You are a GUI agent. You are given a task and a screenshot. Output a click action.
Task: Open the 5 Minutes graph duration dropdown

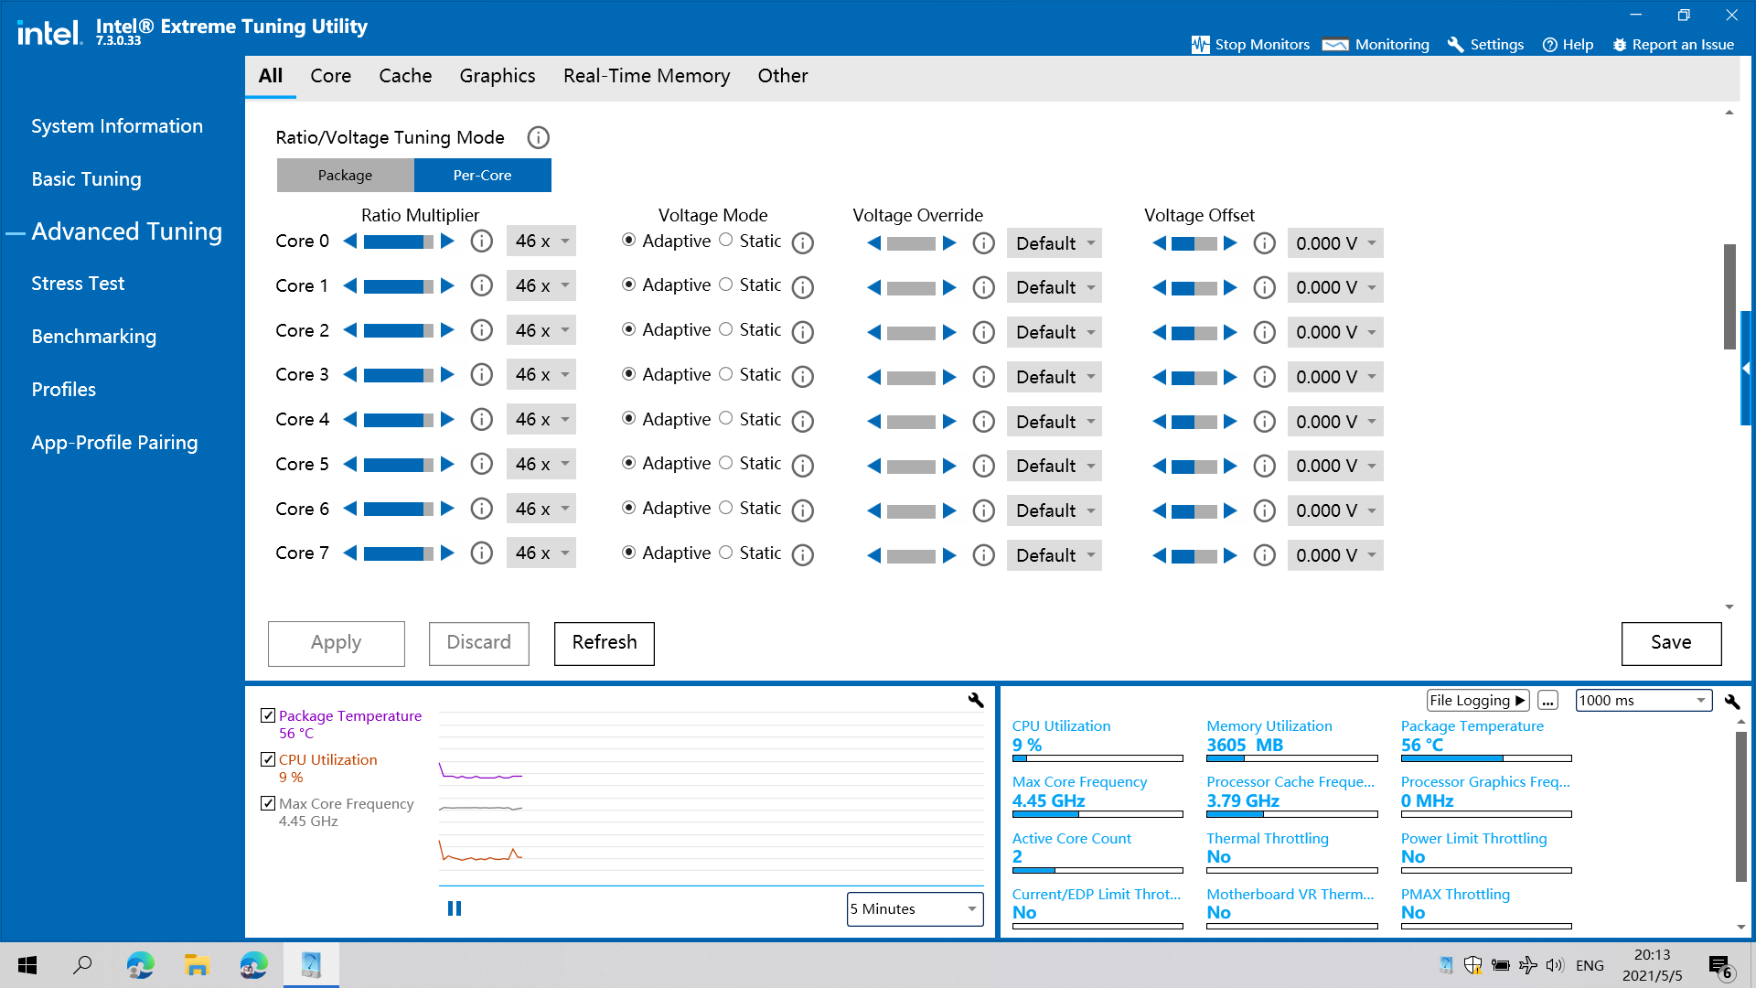point(915,908)
